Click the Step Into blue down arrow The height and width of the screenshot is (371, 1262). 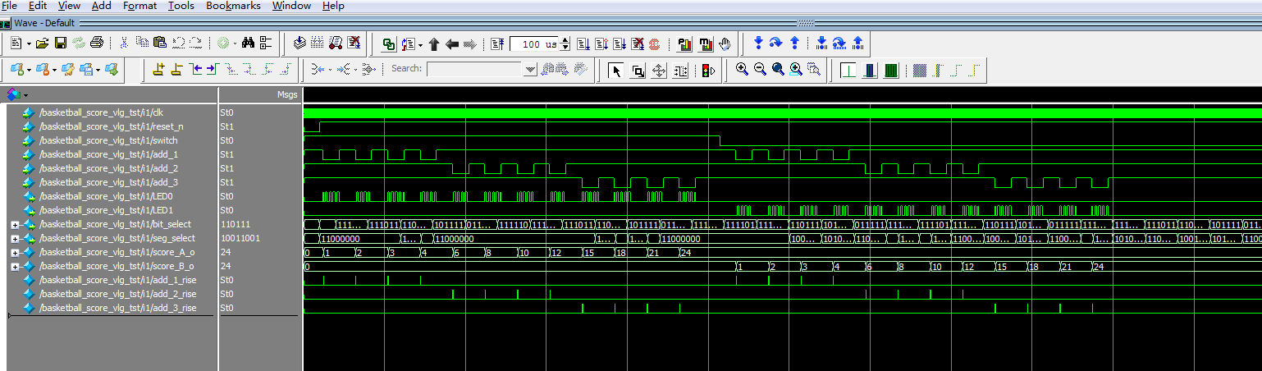(x=758, y=43)
